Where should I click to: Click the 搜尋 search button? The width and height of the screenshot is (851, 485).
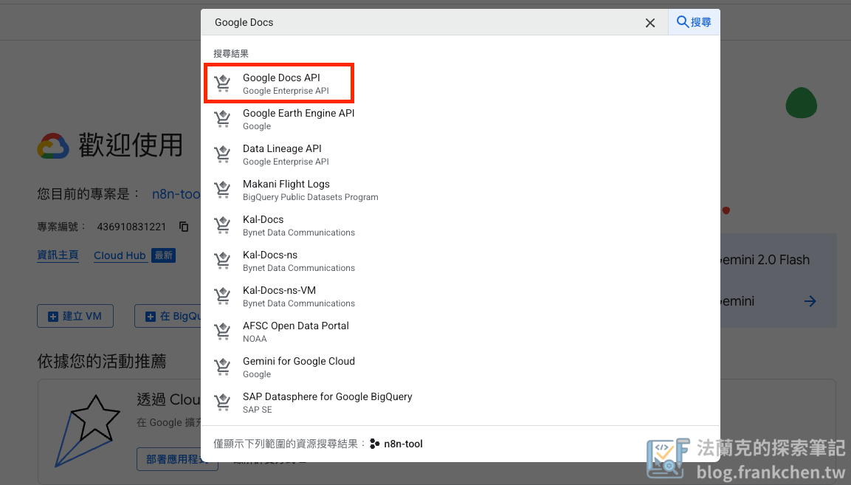694,22
